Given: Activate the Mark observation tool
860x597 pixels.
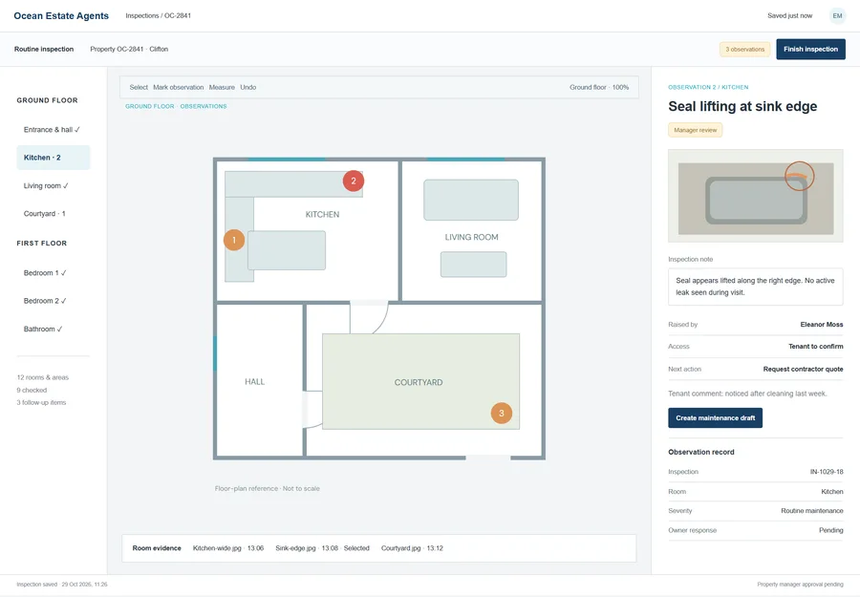Looking at the screenshot, I should 179,87.
